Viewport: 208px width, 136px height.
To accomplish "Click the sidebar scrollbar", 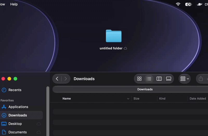I will click(48, 111).
